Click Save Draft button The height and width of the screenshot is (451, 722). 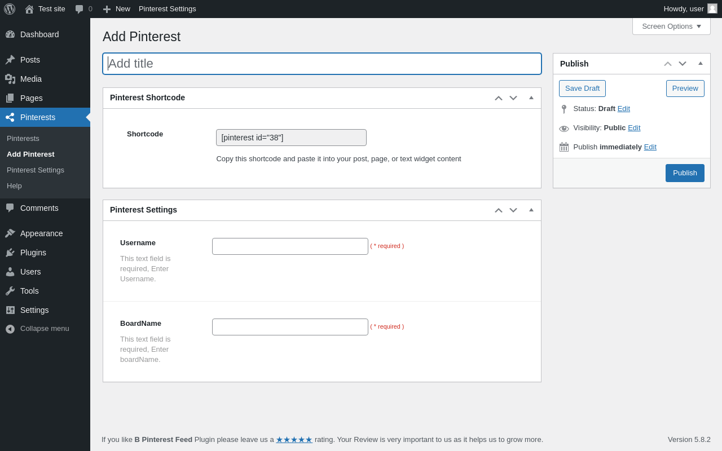[582, 89]
